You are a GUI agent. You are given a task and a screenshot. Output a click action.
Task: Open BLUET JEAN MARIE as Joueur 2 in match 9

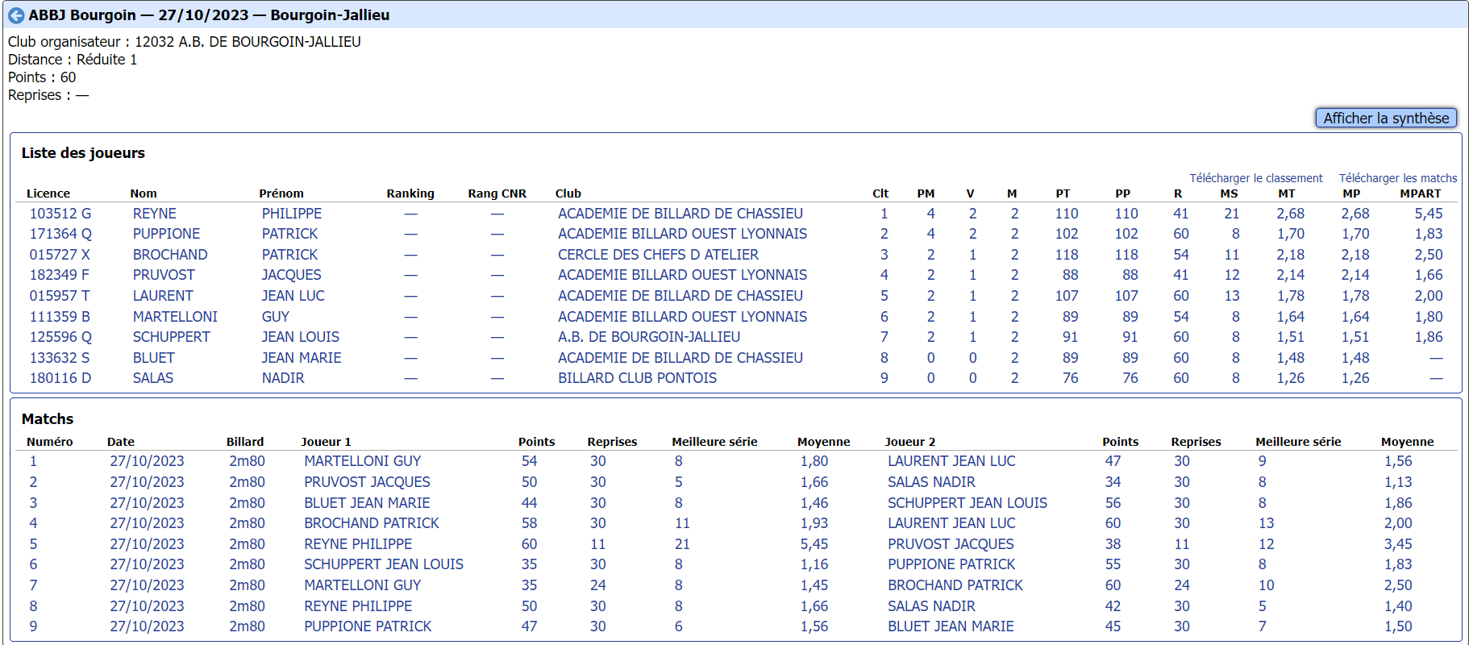coord(951,626)
